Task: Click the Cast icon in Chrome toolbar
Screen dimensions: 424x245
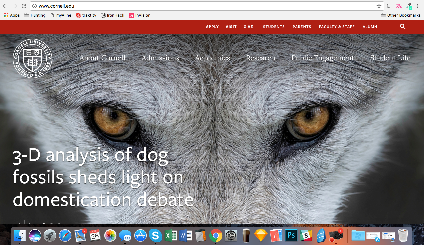Action: coord(390,6)
